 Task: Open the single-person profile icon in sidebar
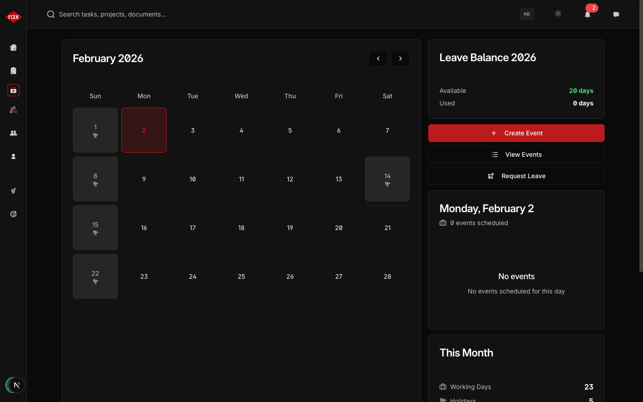point(13,156)
